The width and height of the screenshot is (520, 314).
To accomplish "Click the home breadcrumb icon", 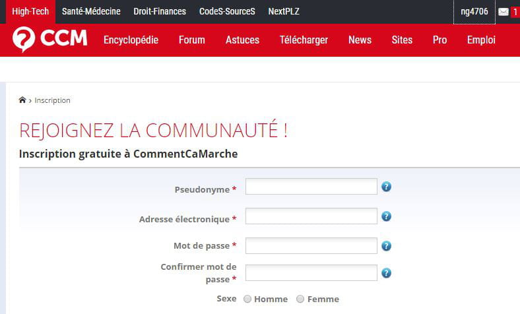I will click(x=22, y=100).
